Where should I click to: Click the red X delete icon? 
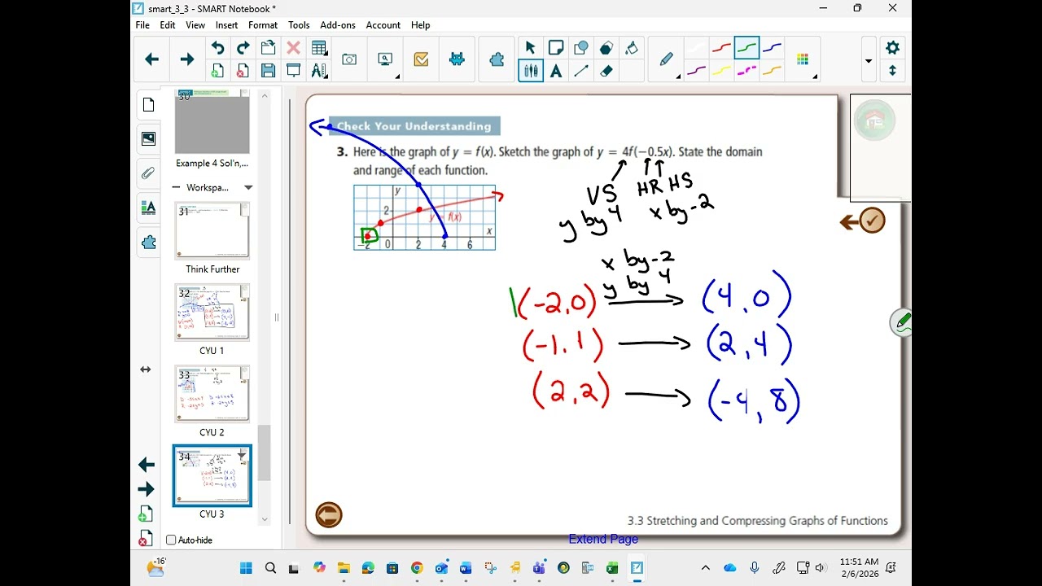(293, 48)
